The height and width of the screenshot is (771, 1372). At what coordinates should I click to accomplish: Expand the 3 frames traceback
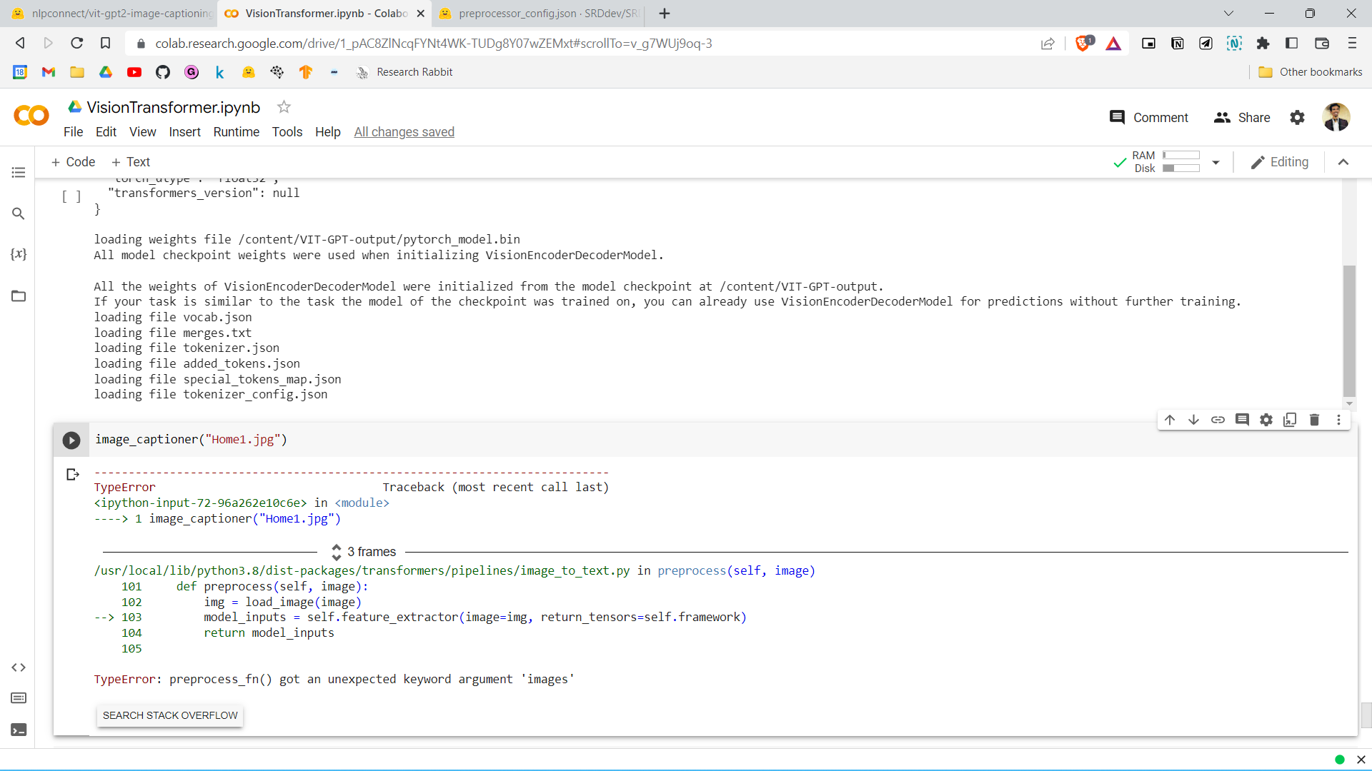(x=364, y=552)
